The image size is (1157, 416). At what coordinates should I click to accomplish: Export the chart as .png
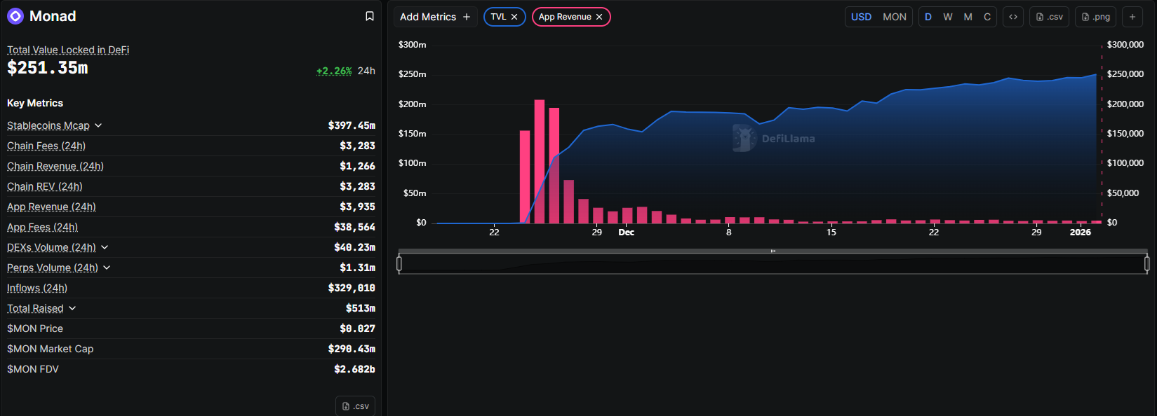[1095, 17]
